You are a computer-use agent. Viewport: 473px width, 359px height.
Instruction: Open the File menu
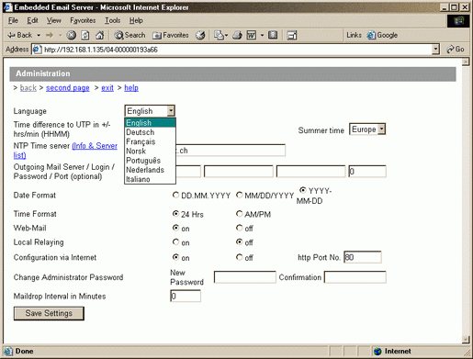(13, 20)
